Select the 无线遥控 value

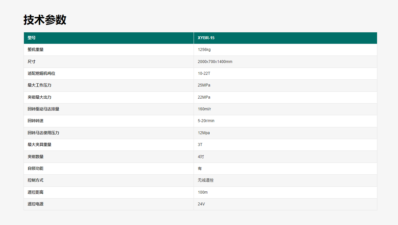coord(206,180)
